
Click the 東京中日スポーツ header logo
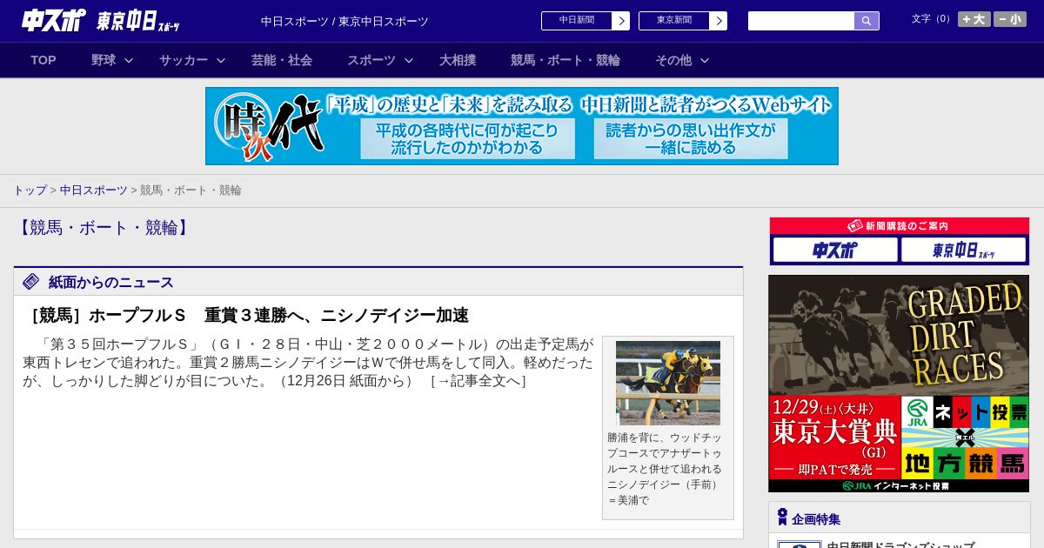point(138,21)
